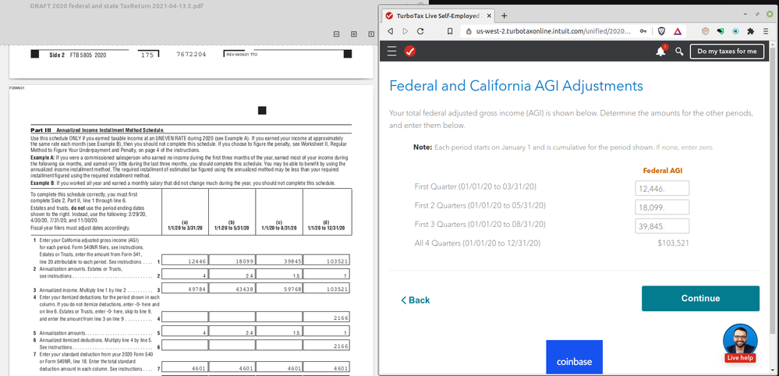Open the TurboTax hamburger menu
The width and height of the screenshot is (779, 376).
tap(392, 51)
